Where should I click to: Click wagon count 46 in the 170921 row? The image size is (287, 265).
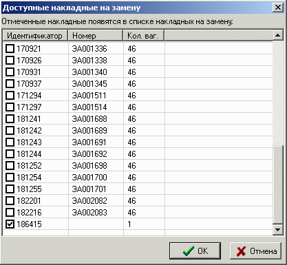(132, 49)
